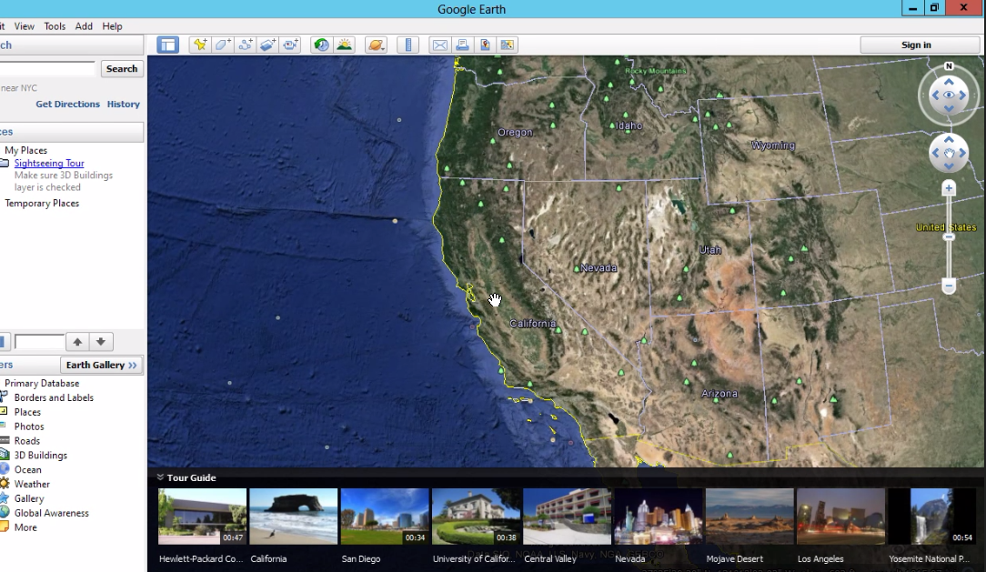Open the Earth Gallery button
The height and width of the screenshot is (572, 986).
point(101,365)
